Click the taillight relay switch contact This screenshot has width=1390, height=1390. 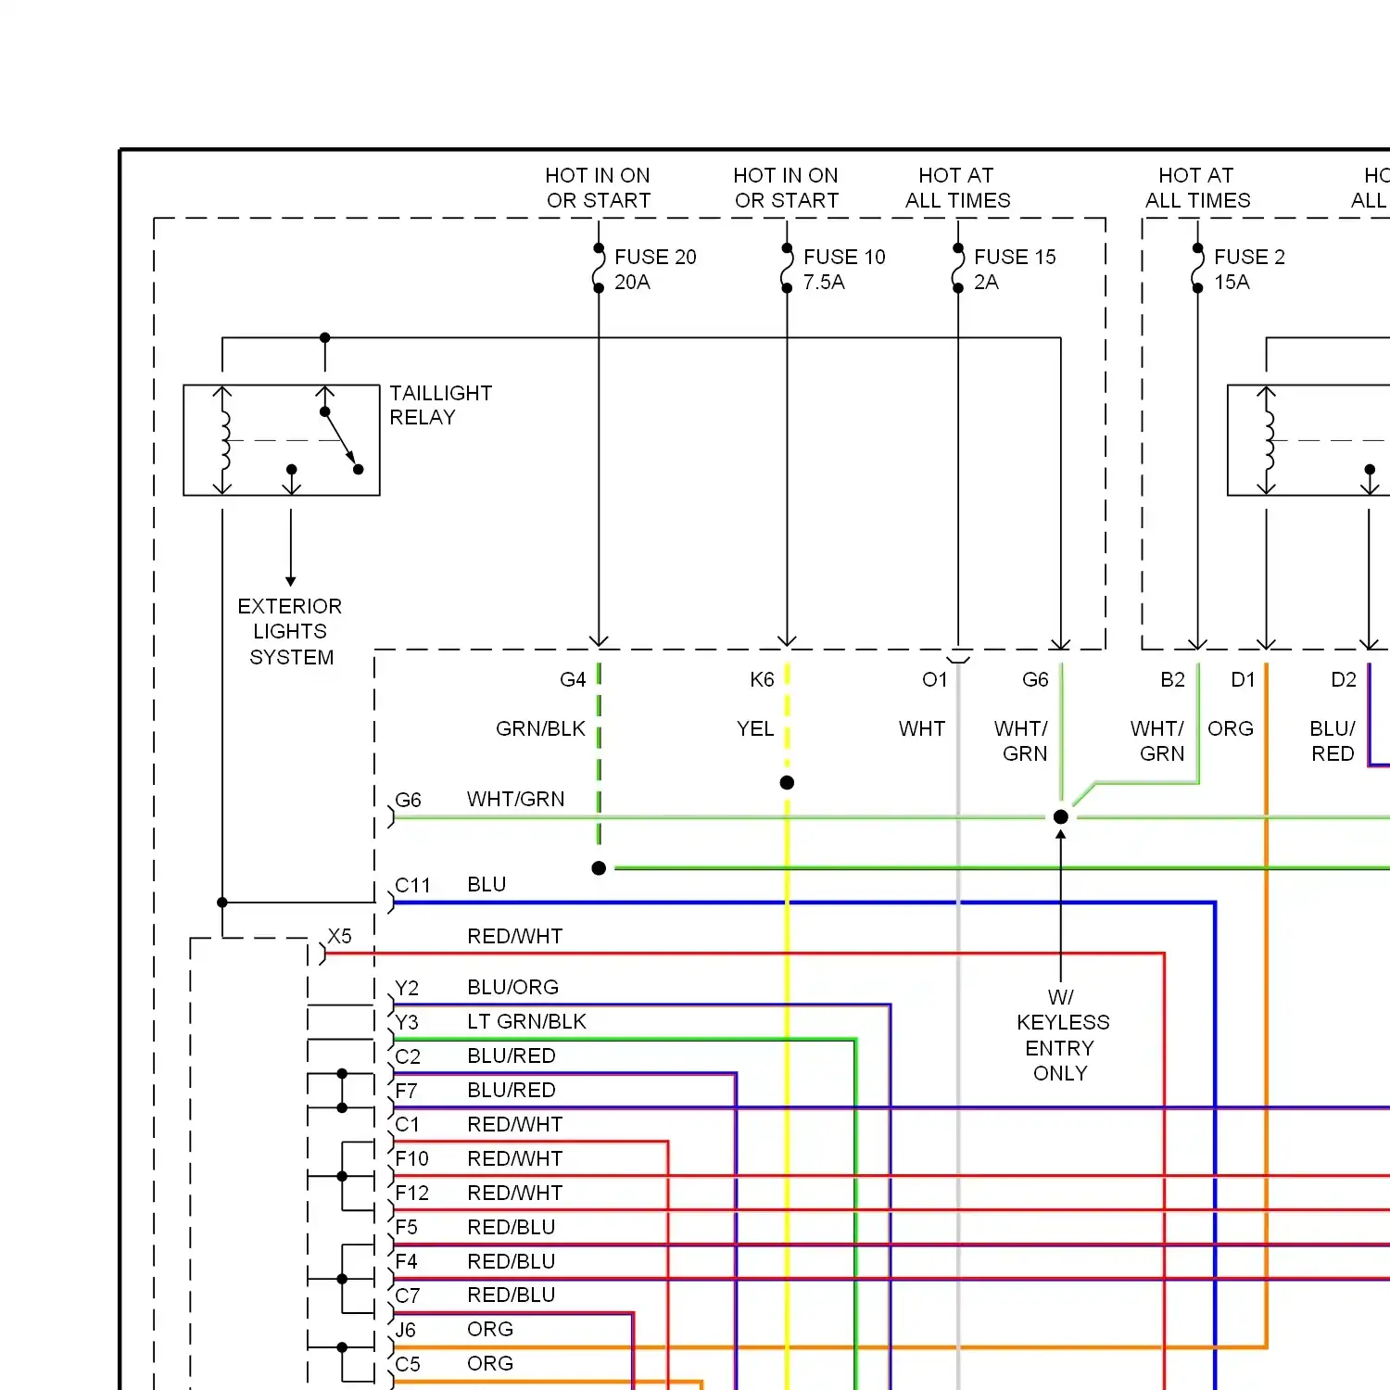[341, 440]
